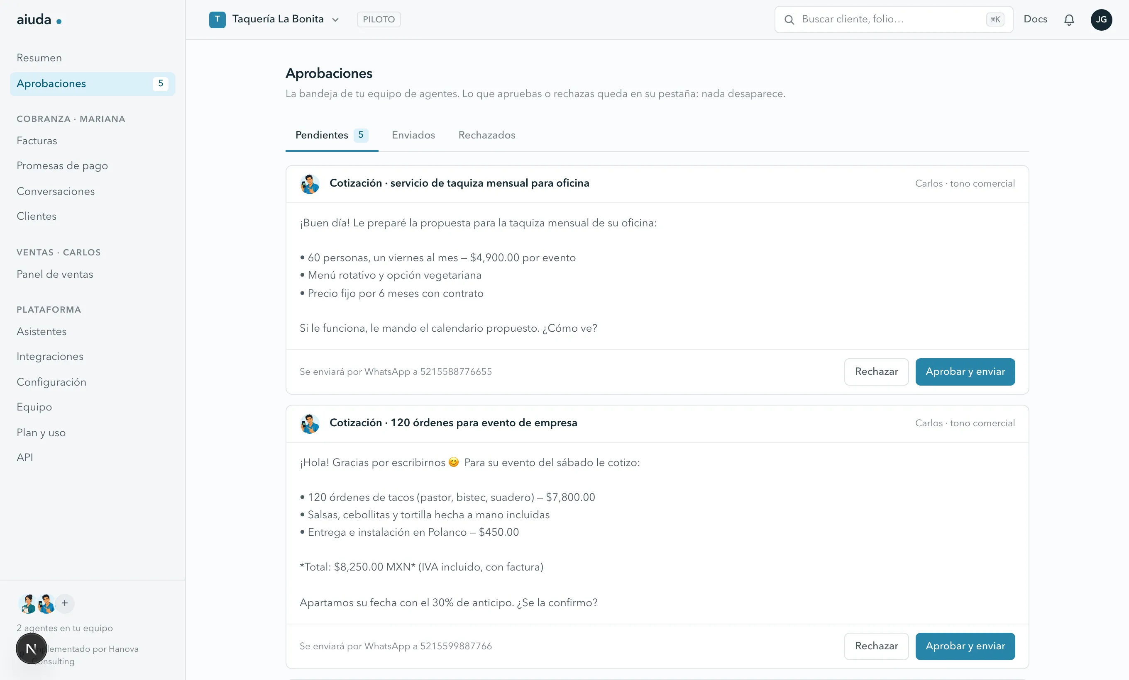Image resolution: width=1129 pixels, height=680 pixels.
Task: Go to Promesas de pago
Action: click(93, 166)
